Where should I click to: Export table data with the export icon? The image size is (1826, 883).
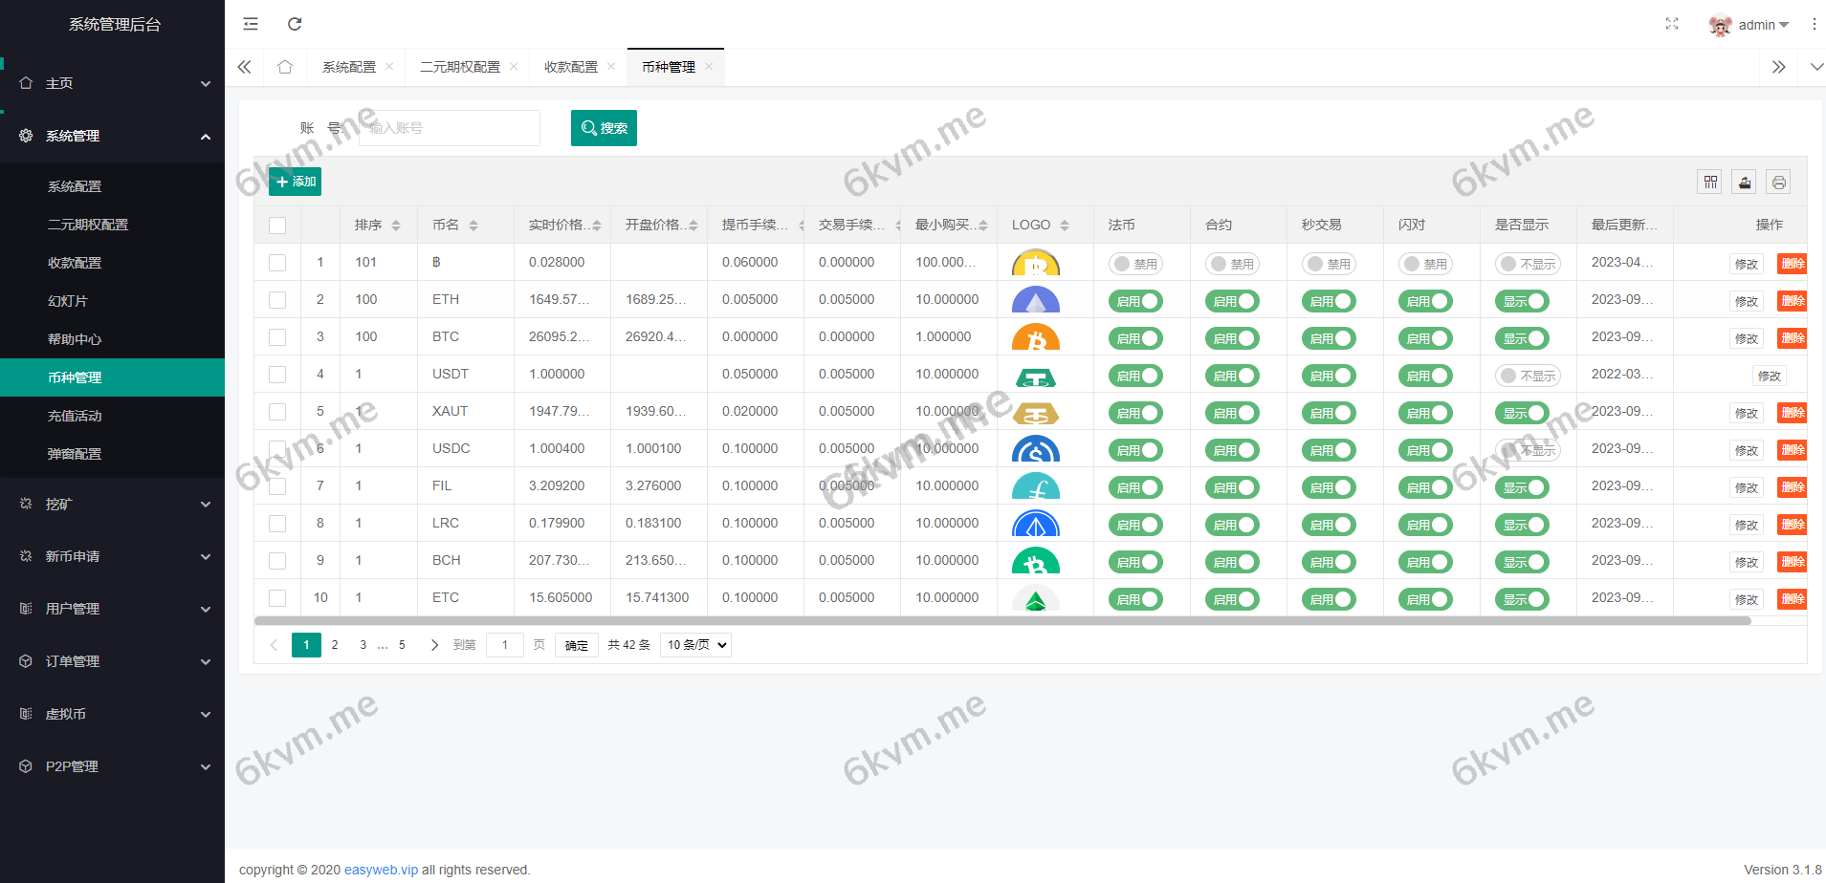tap(1744, 182)
